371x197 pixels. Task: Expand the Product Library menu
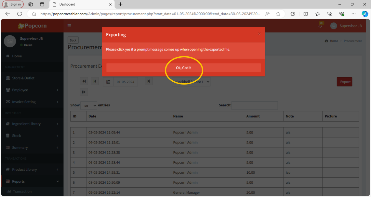(32, 169)
